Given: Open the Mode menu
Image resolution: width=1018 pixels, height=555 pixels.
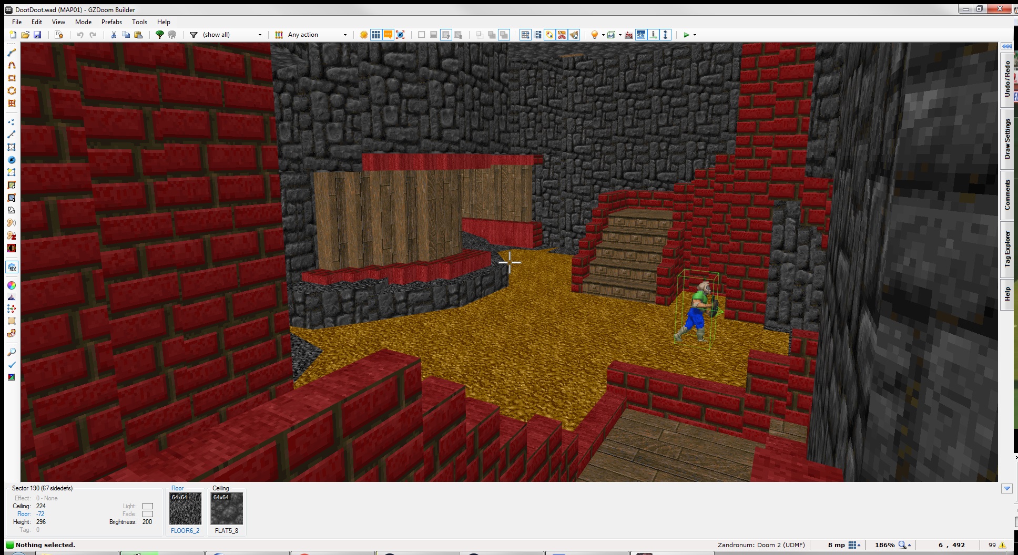Looking at the screenshot, I should [83, 22].
